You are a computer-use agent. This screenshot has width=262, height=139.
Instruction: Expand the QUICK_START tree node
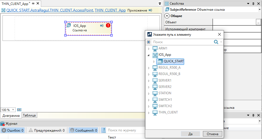(x=154, y=61)
